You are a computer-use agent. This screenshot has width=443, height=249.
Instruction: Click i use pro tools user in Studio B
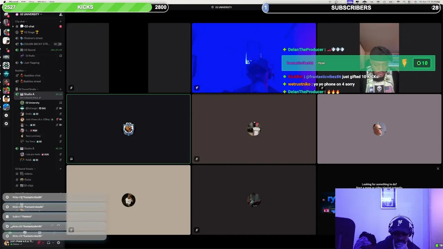[40, 154]
